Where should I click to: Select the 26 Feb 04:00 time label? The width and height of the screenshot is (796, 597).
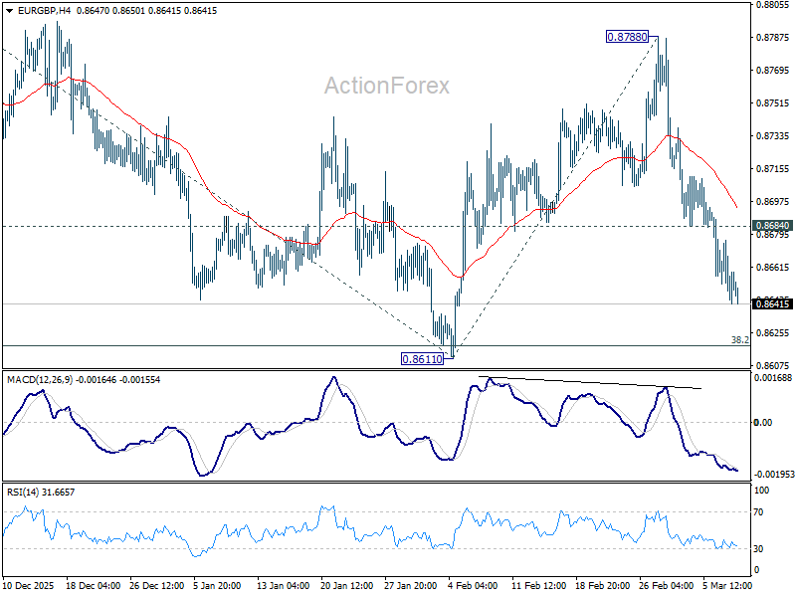click(x=666, y=585)
